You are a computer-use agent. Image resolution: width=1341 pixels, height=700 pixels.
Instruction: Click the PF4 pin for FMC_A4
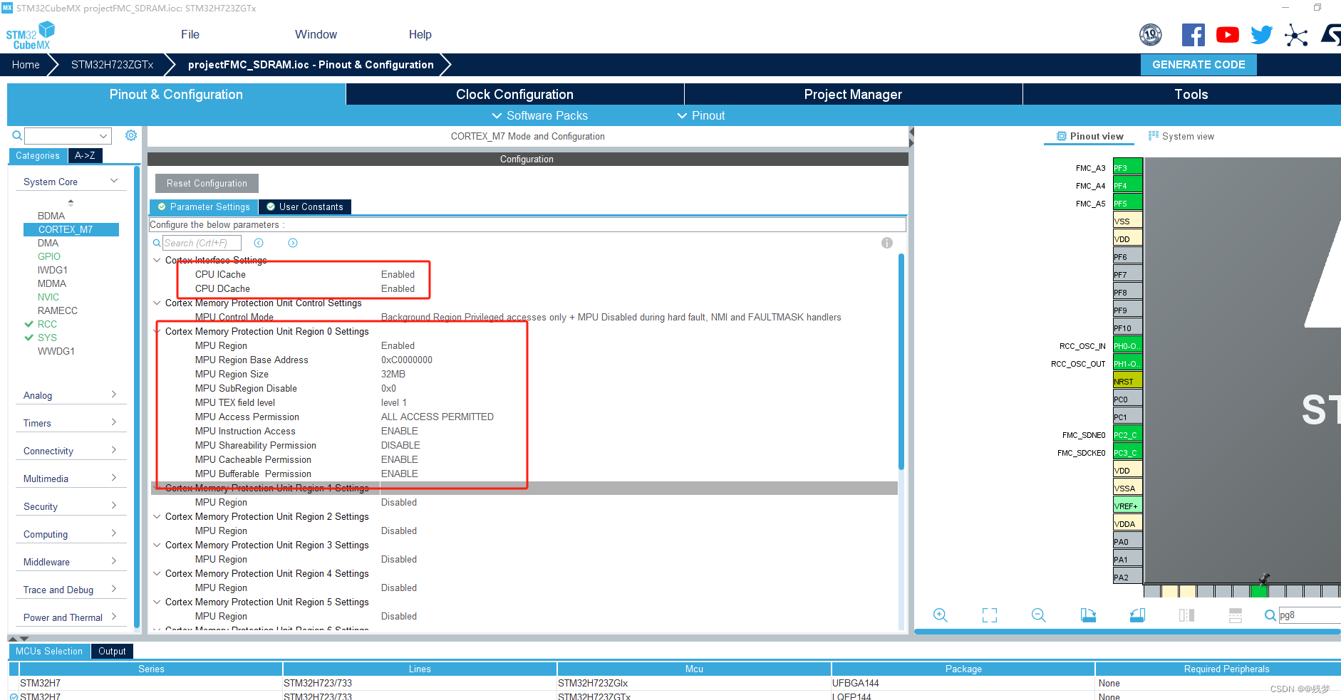coord(1128,185)
